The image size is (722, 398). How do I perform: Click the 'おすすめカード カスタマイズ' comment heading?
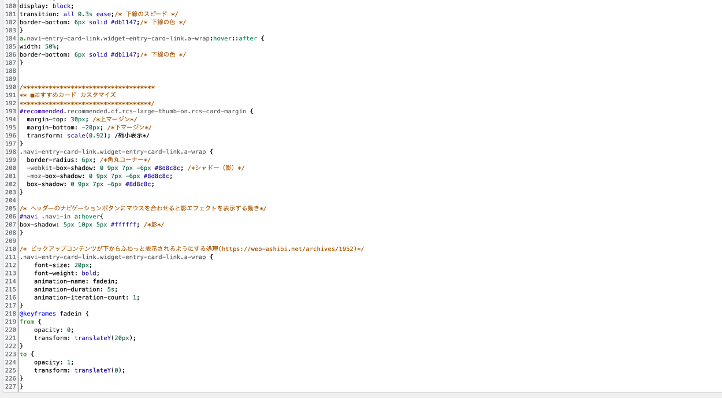75,95
